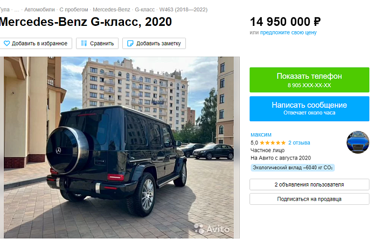Click Написать сообщение button

pos(309,109)
